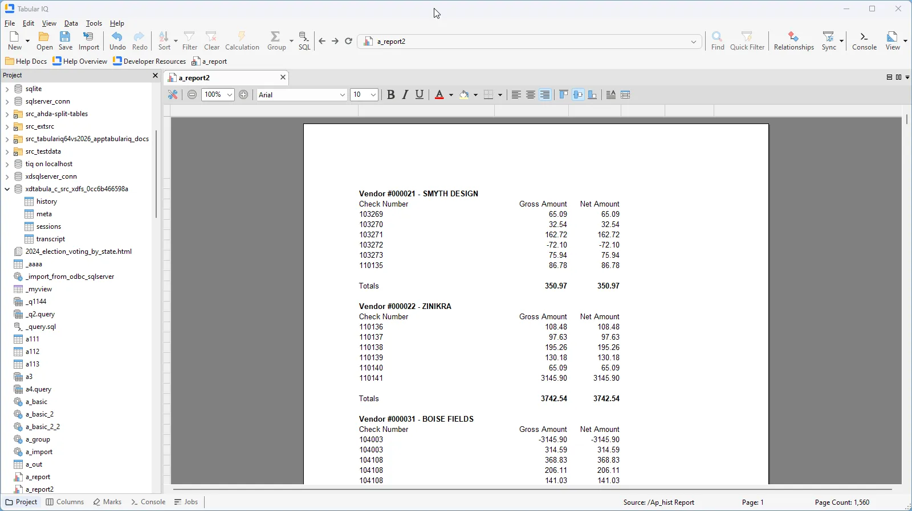
Task: Open the SQL query tool
Action: pyautogui.click(x=304, y=41)
